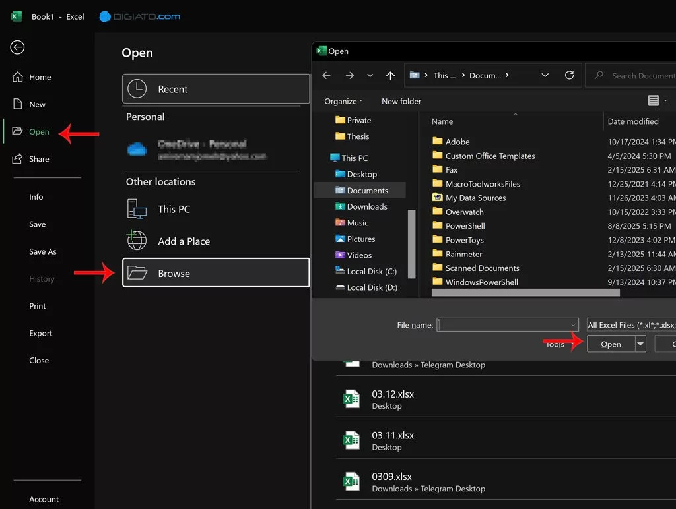Select New in the Excel sidebar

pos(29,104)
